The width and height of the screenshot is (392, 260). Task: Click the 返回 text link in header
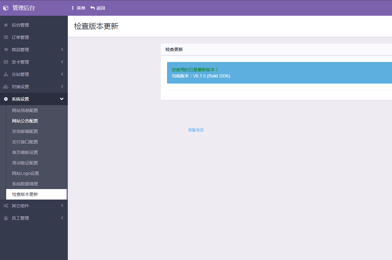tap(101, 8)
